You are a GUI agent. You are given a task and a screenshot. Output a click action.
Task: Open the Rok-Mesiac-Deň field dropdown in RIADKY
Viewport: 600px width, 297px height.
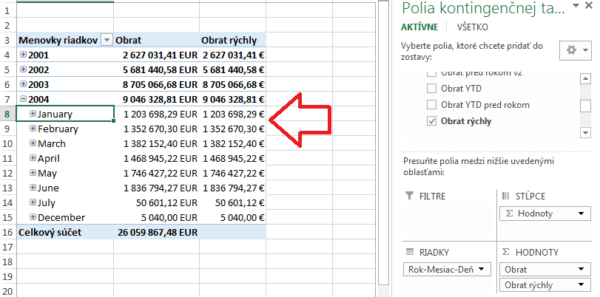[482, 270]
